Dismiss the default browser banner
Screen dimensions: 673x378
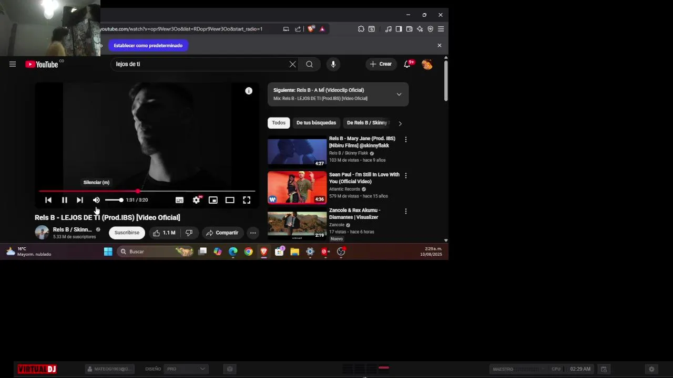440,45
